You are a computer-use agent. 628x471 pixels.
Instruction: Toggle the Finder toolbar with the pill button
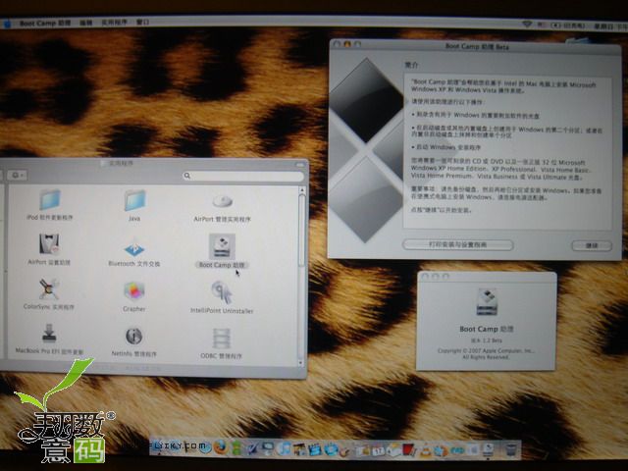tap(299, 164)
